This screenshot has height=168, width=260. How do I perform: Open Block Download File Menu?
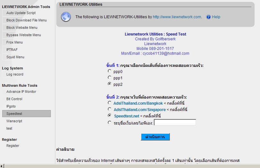point(26,20)
